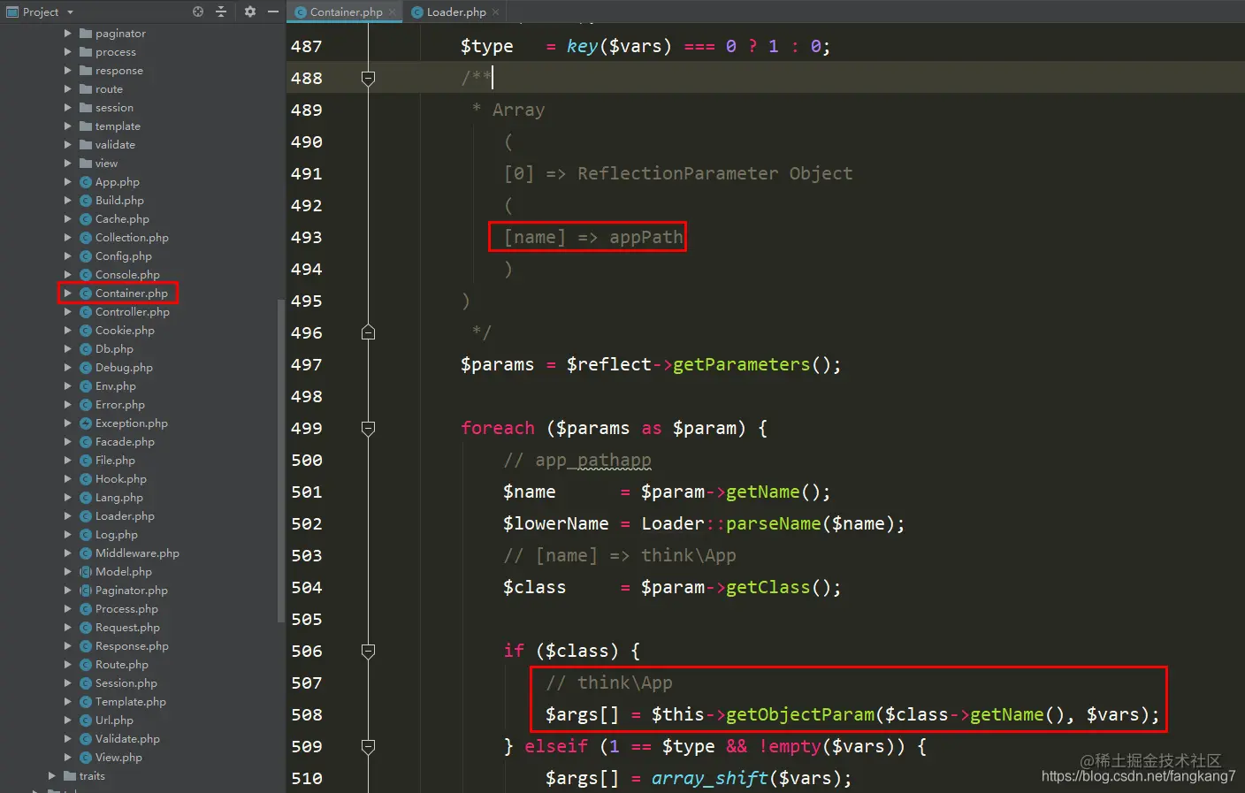Image resolution: width=1245 pixels, height=793 pixels.
Task: Select Route.php in the project tree
Action: click(122, 665)
